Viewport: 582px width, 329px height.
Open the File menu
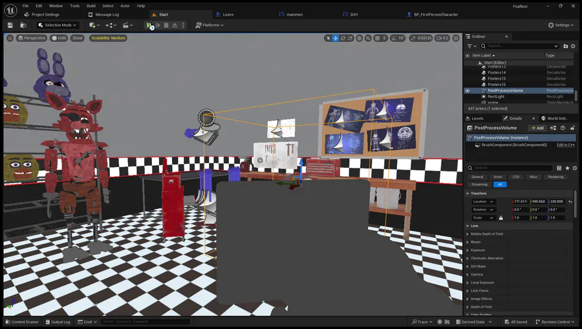25,6
